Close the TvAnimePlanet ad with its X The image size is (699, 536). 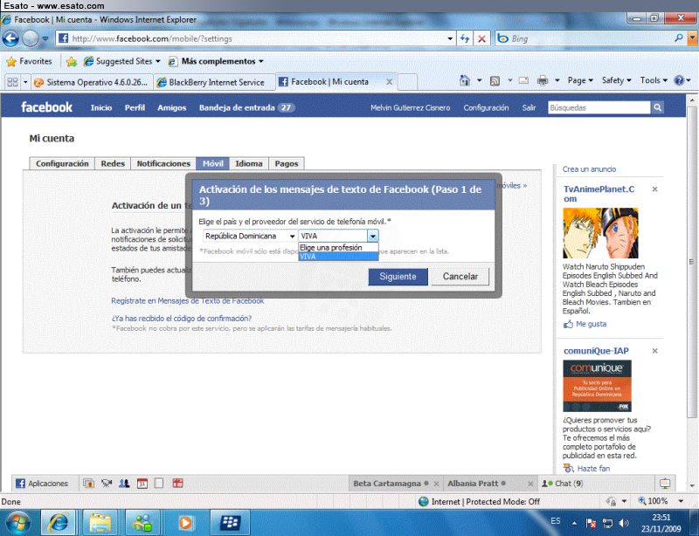click(654, 189)
